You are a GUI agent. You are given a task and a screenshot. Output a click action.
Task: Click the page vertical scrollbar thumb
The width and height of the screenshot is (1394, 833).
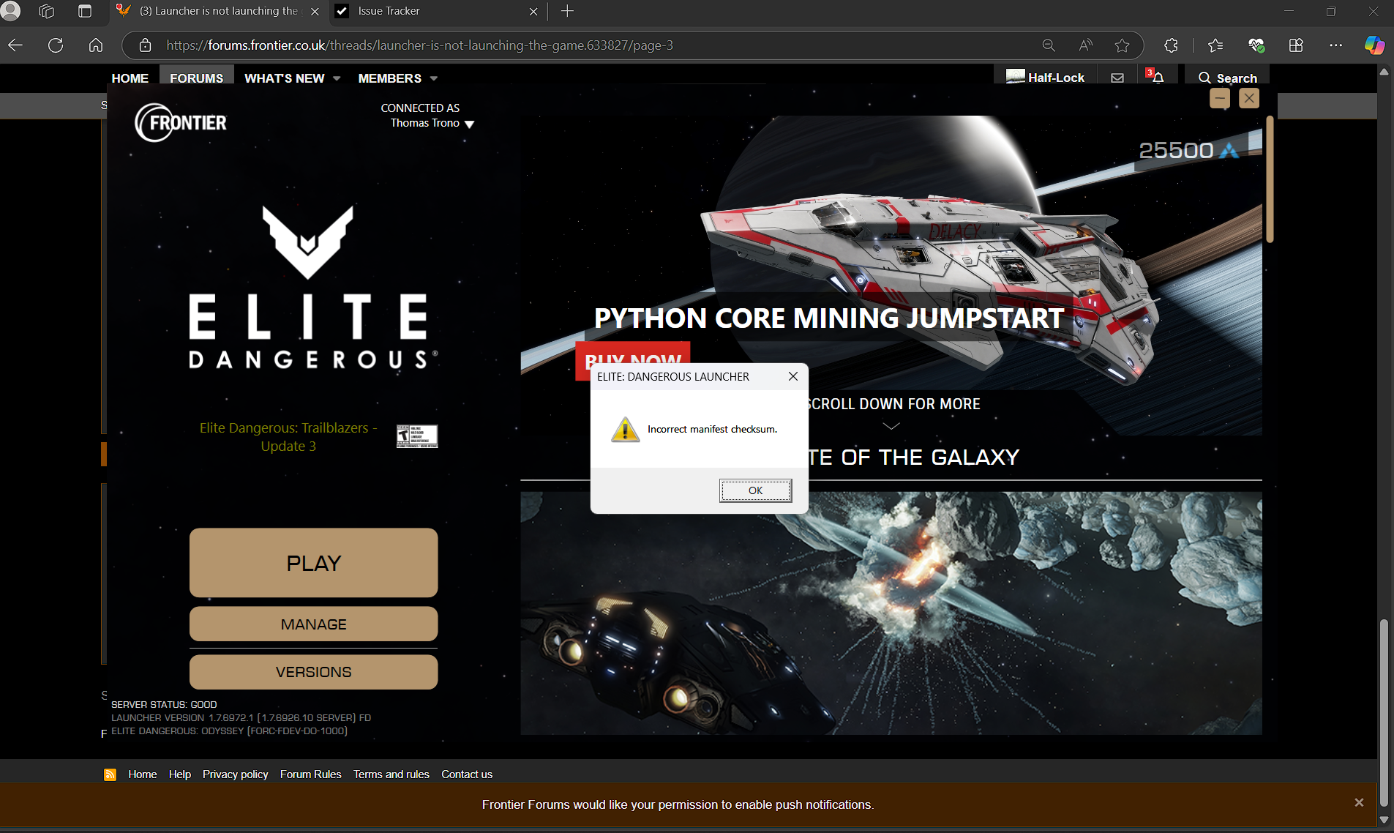click(1383, 712)
